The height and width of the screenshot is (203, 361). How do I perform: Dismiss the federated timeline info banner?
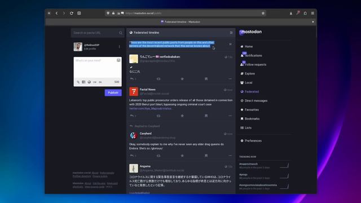[230, 44]
